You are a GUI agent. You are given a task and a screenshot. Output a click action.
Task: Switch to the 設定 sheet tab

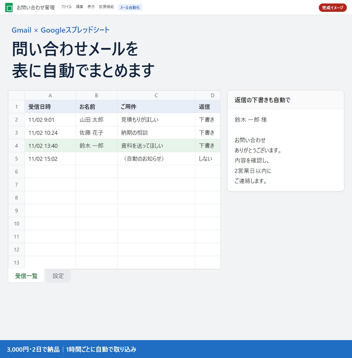58,276
